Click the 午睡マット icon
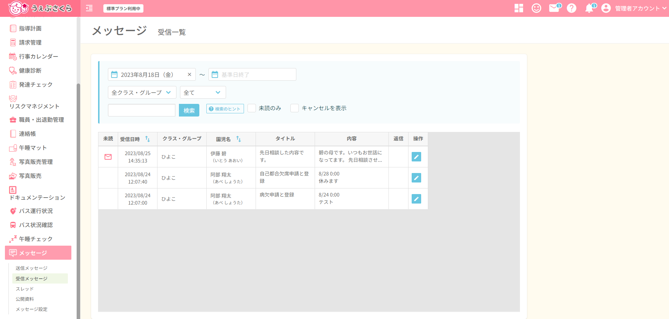The width and height of the screenshot is (669, 319). (13, 148)
